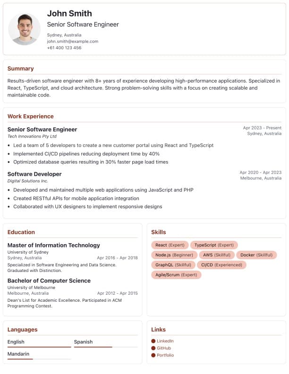Select the CI/CD (Experienced) skill tag
This screenshot has height=374, width=289.
click(x=221, y=265)
